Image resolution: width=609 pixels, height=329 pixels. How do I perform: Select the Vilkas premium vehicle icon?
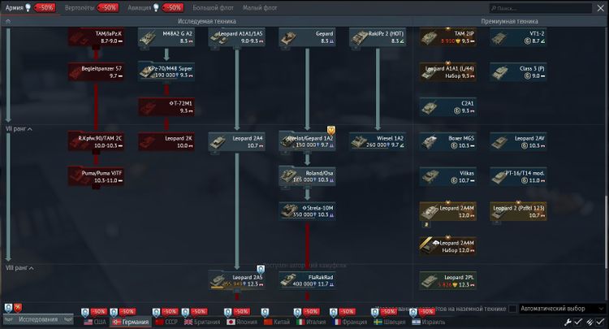pos(447,176)
